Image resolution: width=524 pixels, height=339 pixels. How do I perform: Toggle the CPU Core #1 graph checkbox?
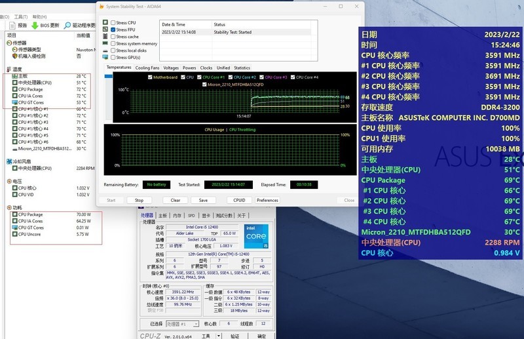click(199, 77)
